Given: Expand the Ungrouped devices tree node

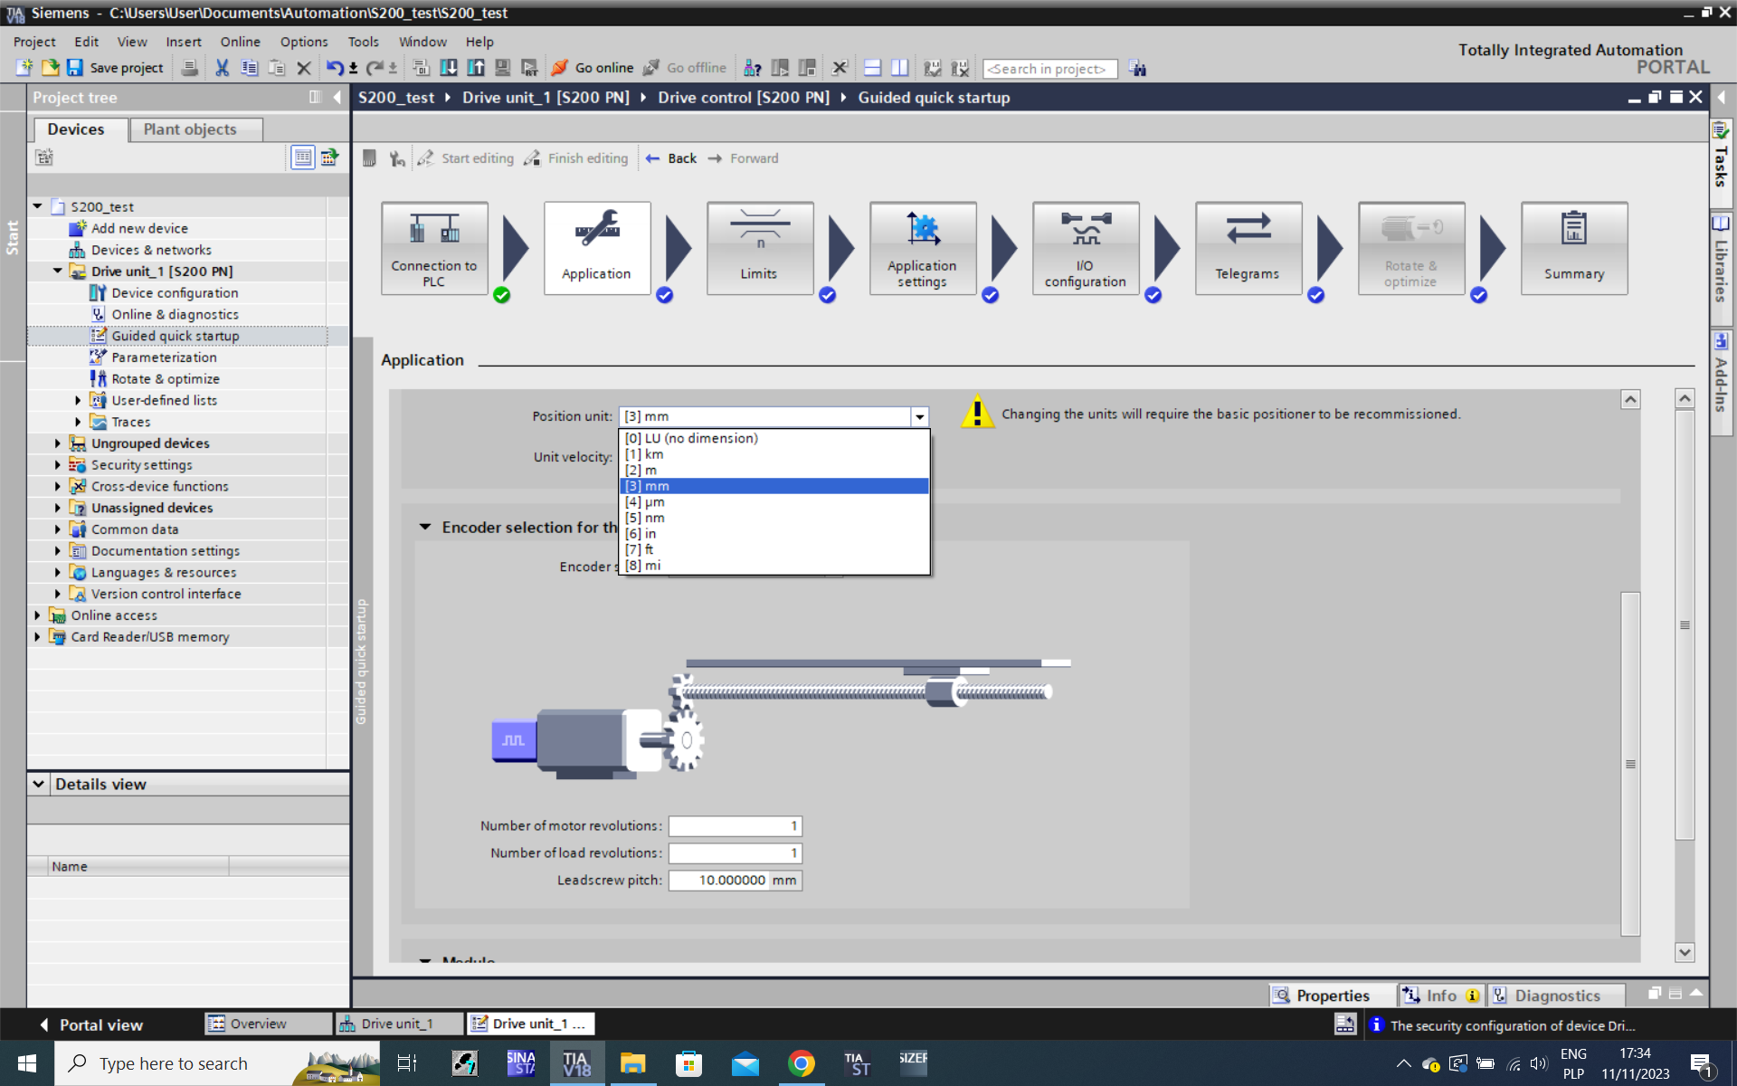Looking at the screenshot, I should coord(58,443).
